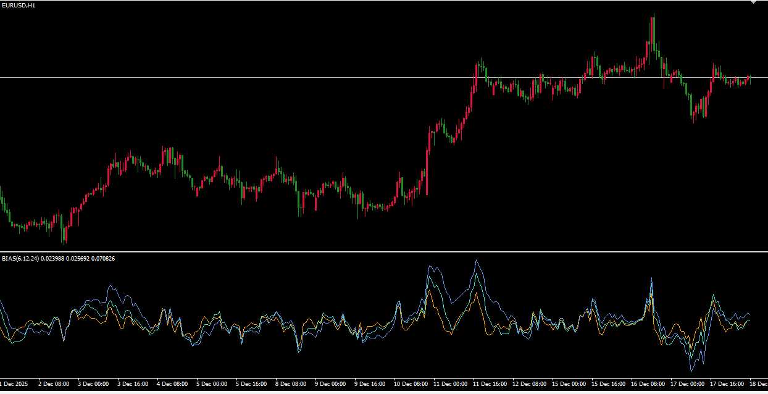Click the '12 Dec 08:00' time axis label
The width and height of the screenshot is (768, 394).
528,384
